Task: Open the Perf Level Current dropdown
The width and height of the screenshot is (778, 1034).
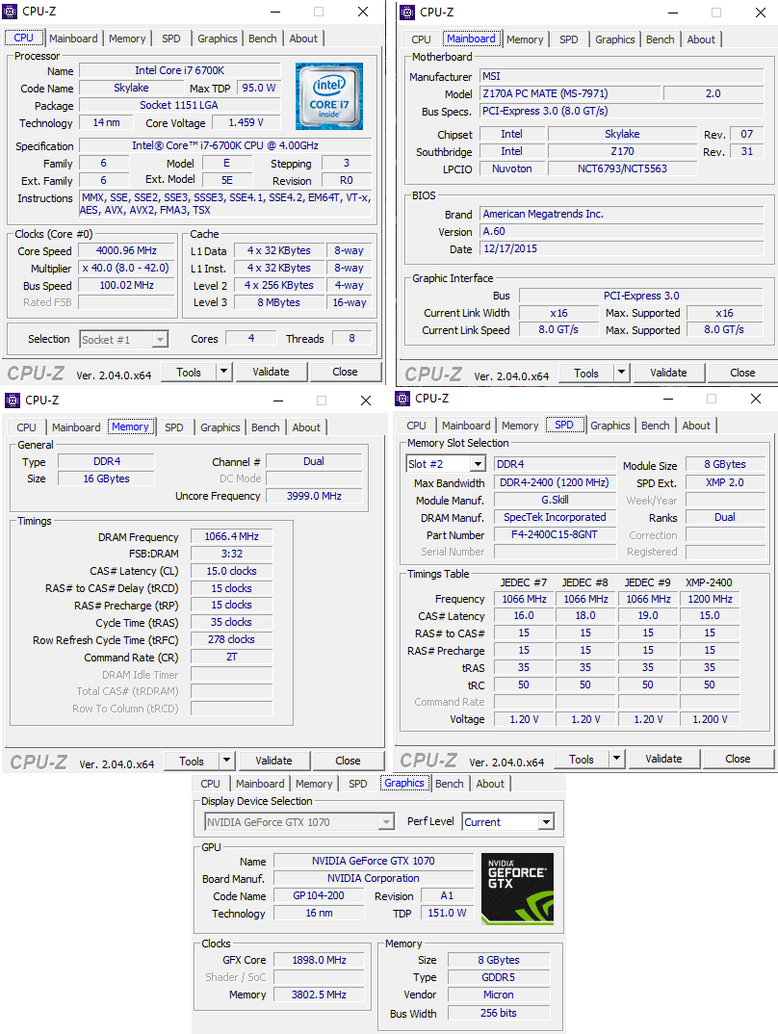Action: 507,821
